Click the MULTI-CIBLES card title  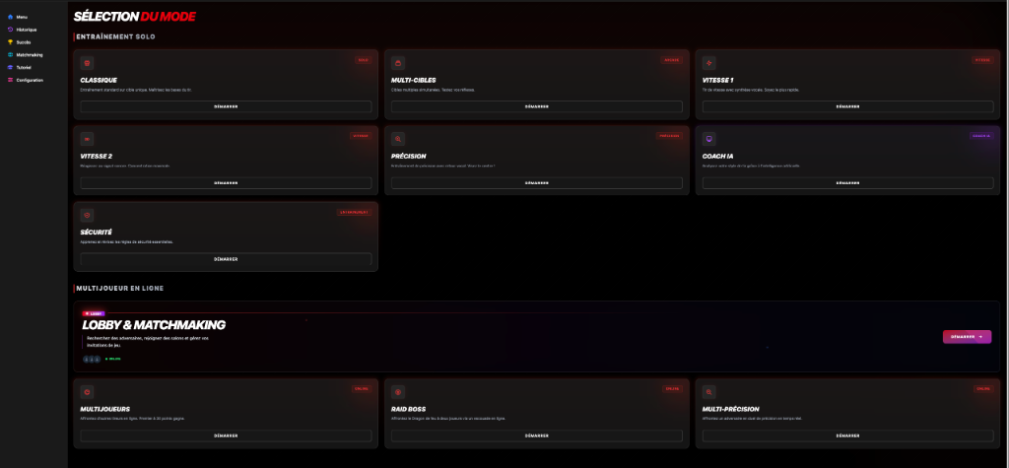pos(414,81)
